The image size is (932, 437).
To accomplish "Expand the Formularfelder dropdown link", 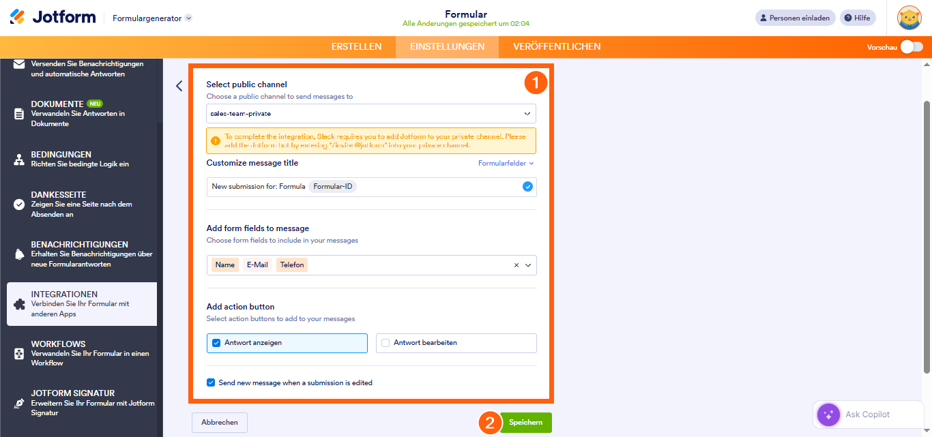I will click(506, 164).
